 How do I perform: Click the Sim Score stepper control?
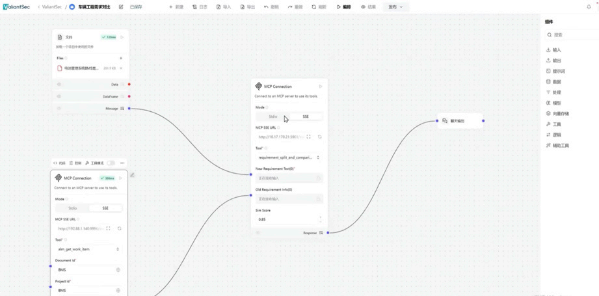click(320, 219)
